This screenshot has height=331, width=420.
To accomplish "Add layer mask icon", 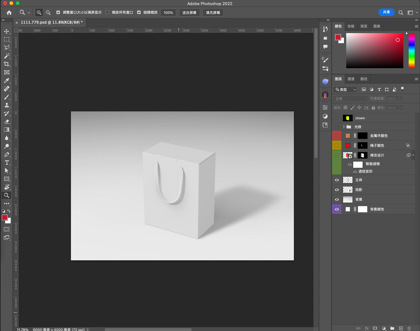I will [x=375, y=328].
